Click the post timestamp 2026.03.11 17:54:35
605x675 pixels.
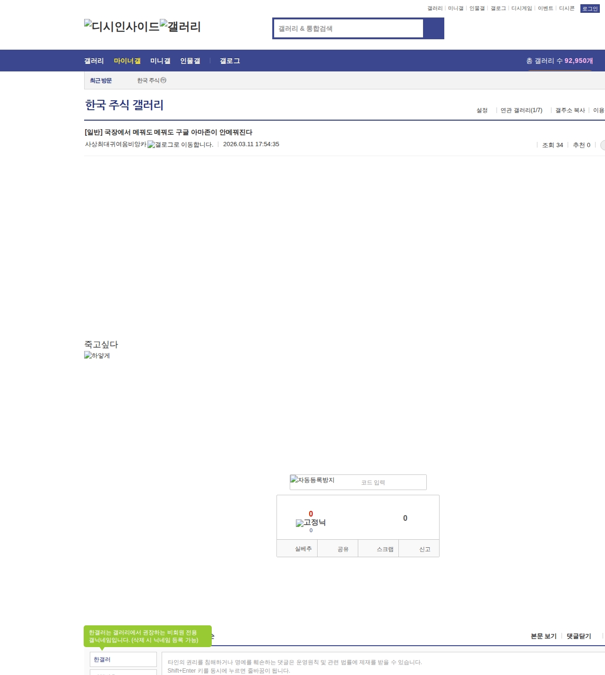tap(251, 144)
